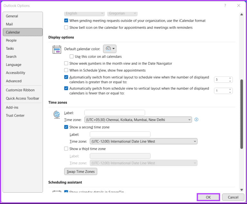Check Use this color on all calendars
Image resolution: width=247 pixels, height=204 pixels.
tap(71, 56)
